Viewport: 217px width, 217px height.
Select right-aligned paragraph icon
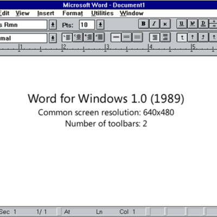click(x=88, y=37)
